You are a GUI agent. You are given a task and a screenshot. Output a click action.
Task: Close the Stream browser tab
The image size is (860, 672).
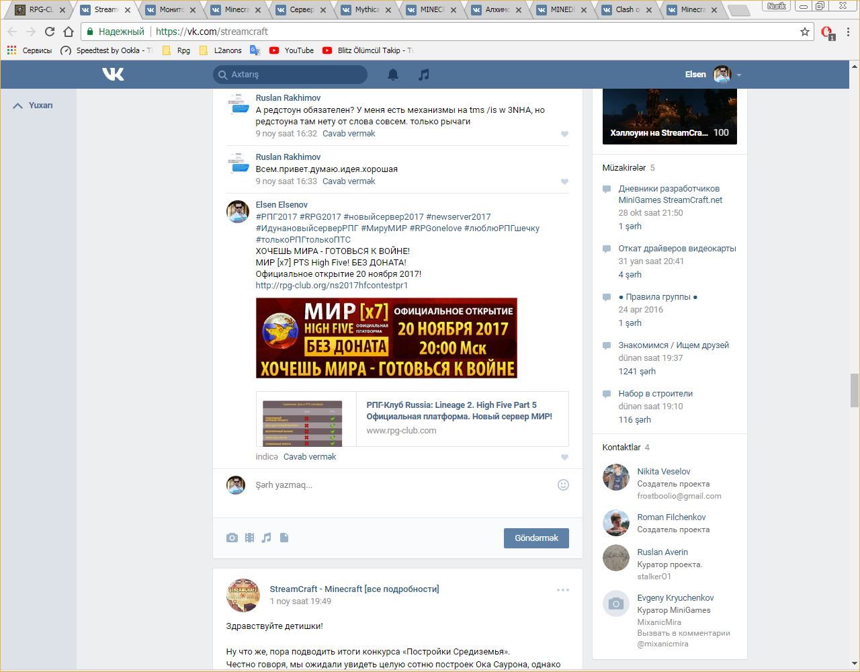127,10
